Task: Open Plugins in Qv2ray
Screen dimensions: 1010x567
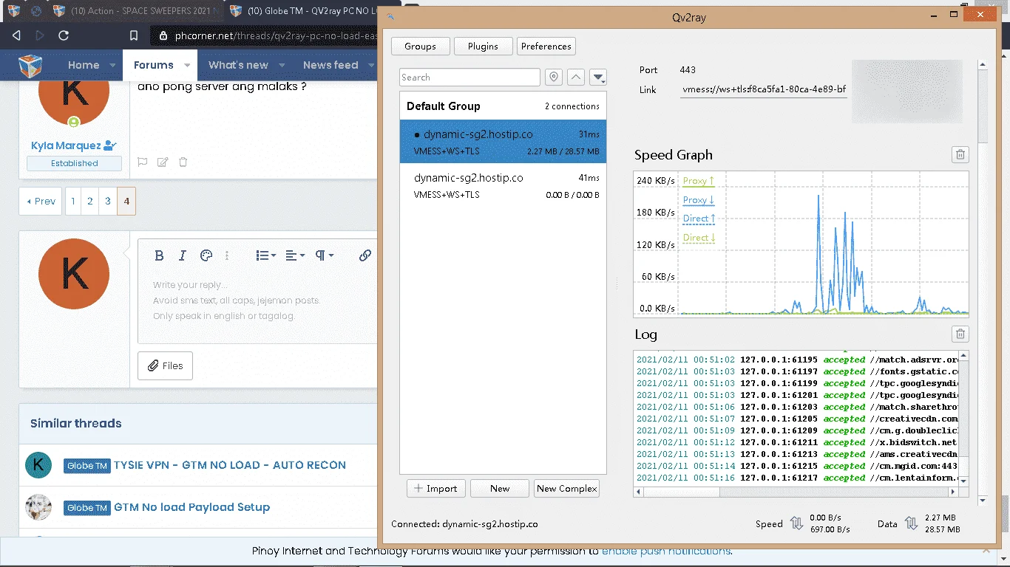Action: [483, 46]
